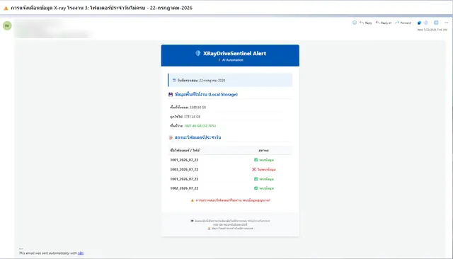Open the Copilot icon in message toolbar
453x259 pixels.
tap(419, 23)
